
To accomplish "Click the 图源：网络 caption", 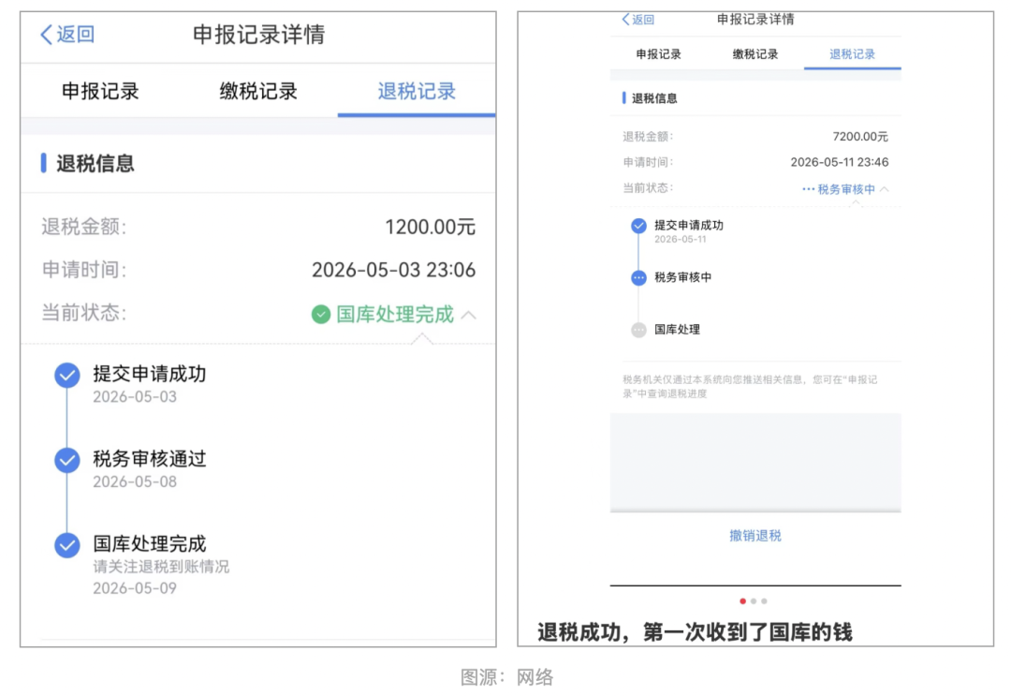I will 506,677.
